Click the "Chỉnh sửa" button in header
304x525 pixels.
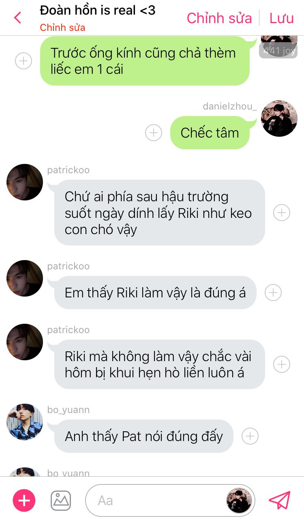[x=219, y=18]
